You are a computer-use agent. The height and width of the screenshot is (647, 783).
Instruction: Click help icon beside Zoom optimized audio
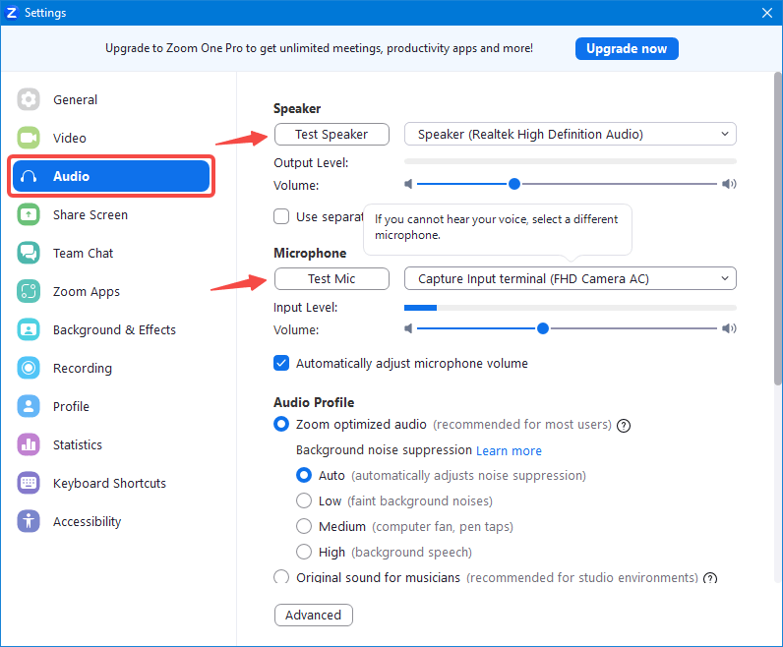point(624,426)
